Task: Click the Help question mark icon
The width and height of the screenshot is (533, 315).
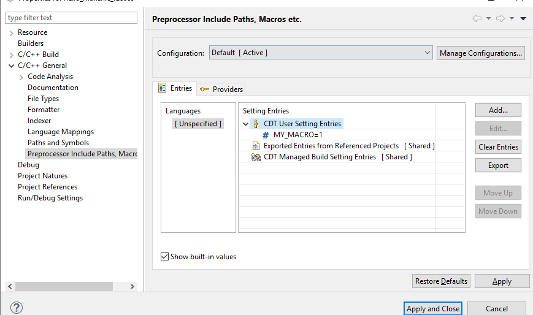Action: pos(17,308)
